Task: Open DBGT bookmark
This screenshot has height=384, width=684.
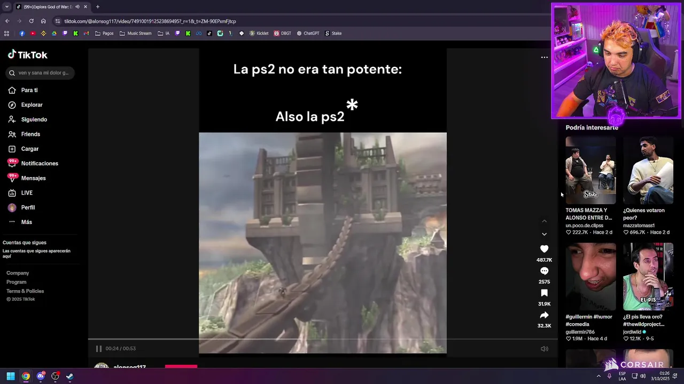Action: (x=283, y=33)
